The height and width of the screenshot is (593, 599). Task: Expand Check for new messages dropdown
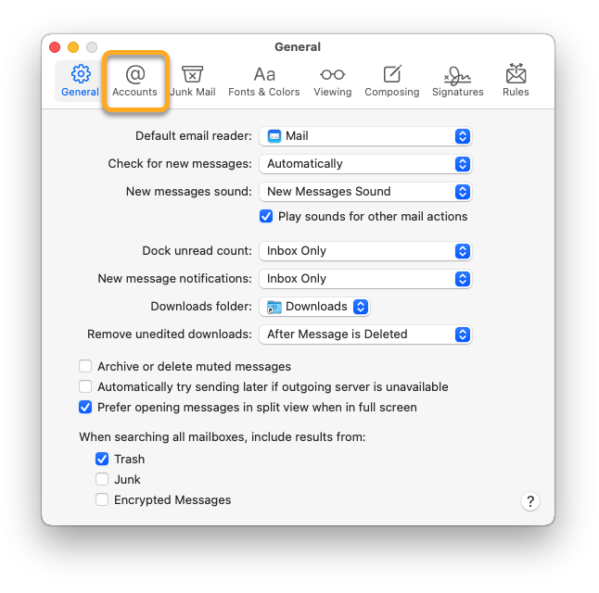365,164
